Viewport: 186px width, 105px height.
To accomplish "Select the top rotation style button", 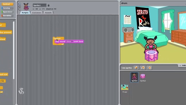I will click(x=20, y=4).
